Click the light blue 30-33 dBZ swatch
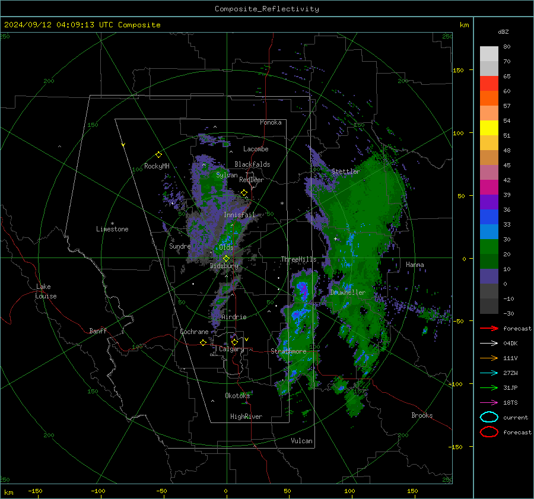This screenshot has width=534, height=499. [489, 232]
